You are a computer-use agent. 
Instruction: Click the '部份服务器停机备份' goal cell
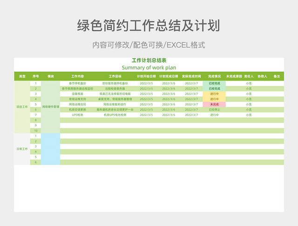pyautogui.click(x=115, y=83)
